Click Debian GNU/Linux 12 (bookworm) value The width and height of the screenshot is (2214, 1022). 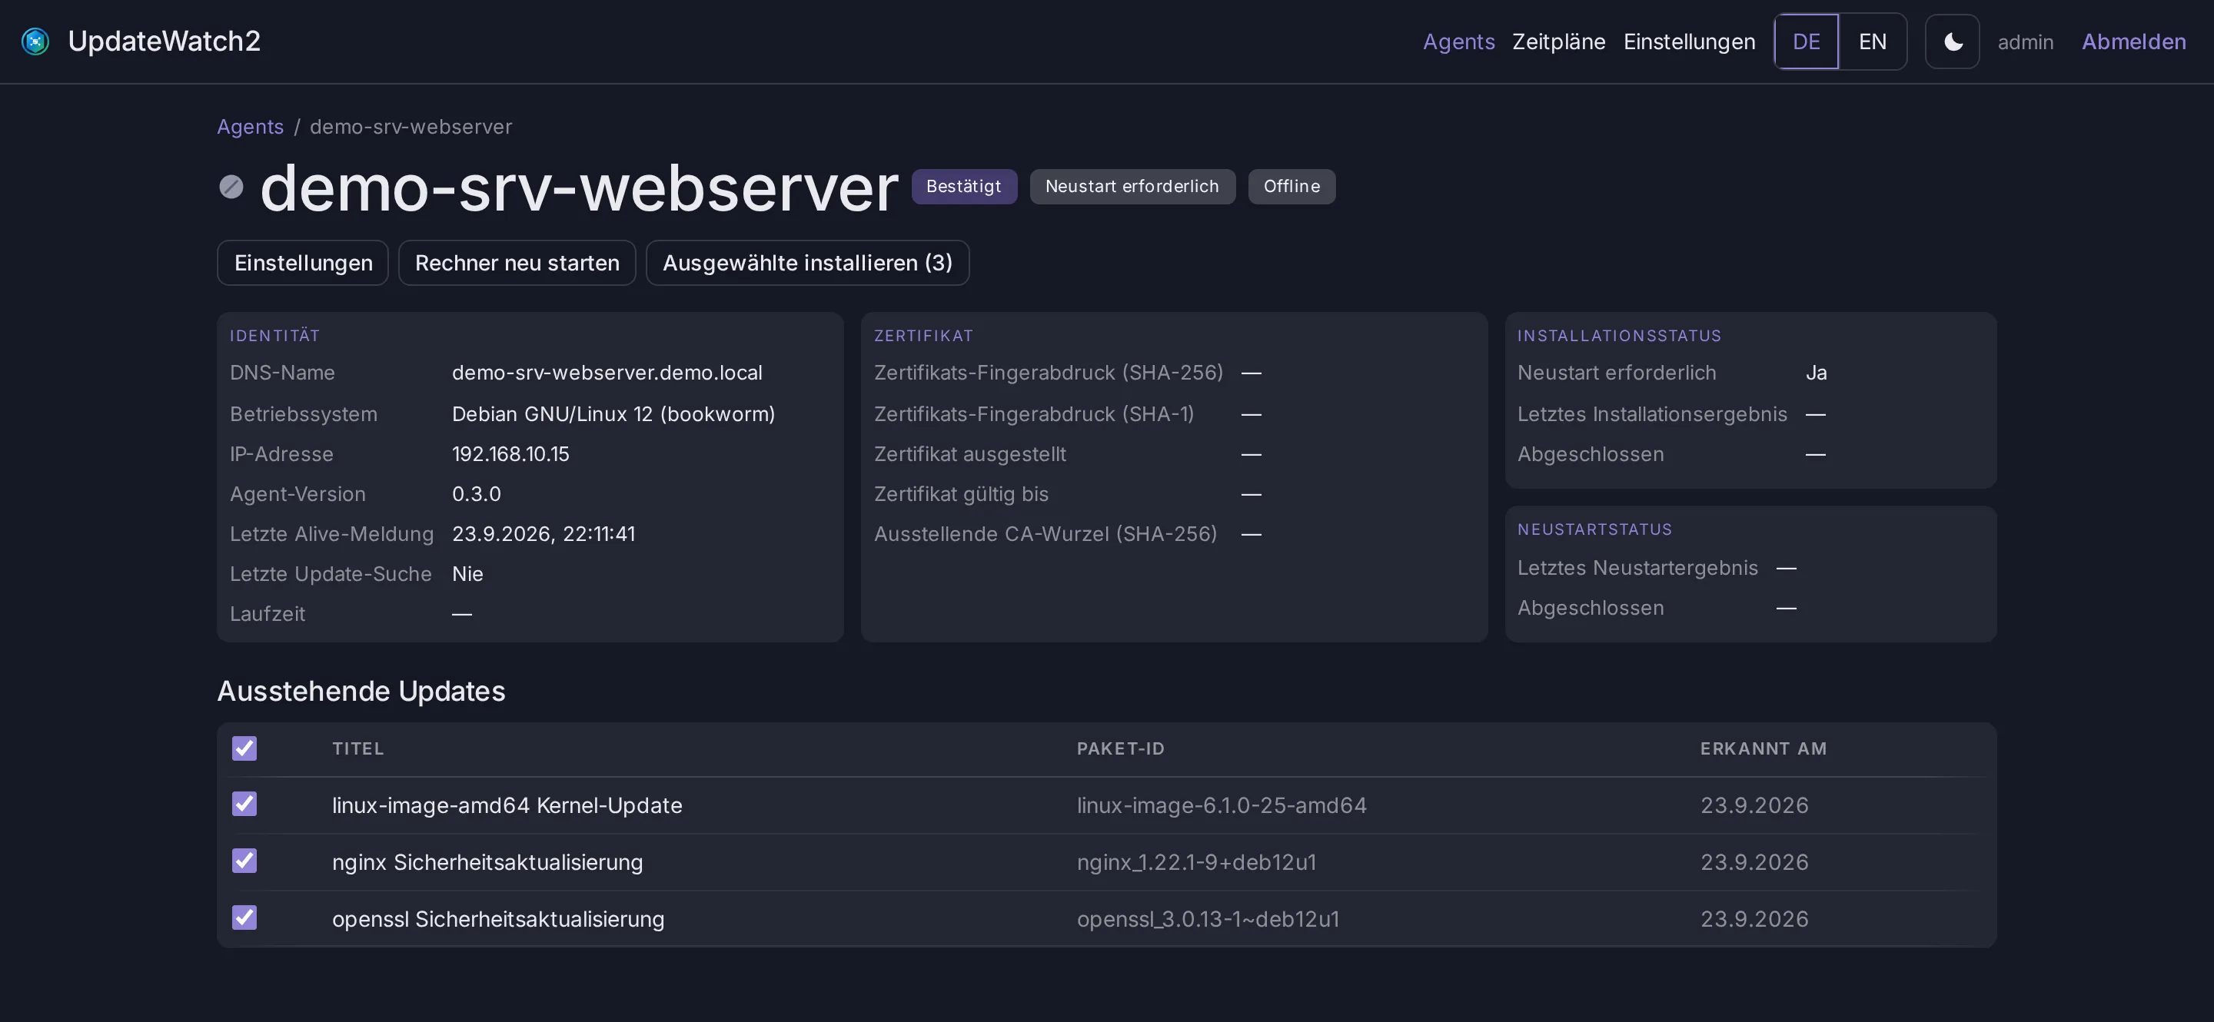(x=613, y=413)
